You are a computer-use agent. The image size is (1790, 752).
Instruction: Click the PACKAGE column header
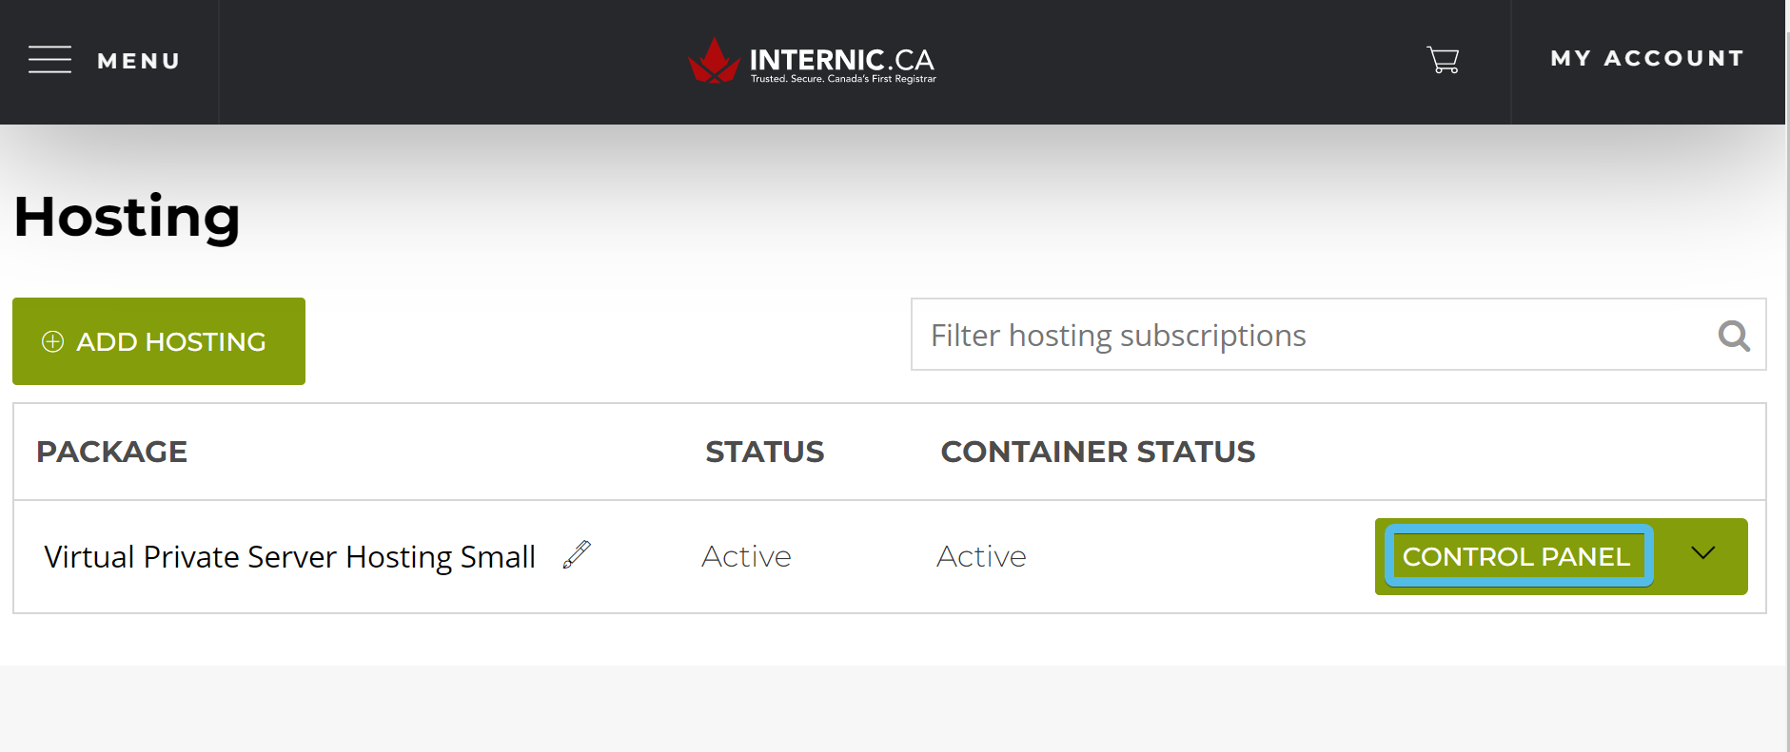(x=112, y=452)
